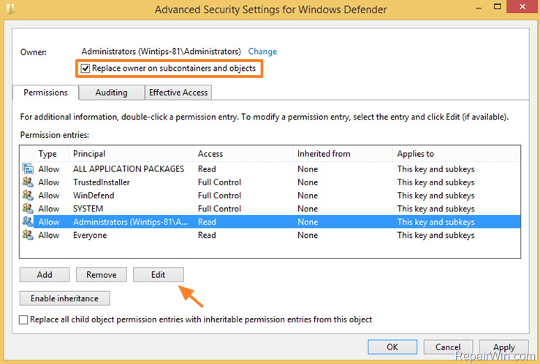Viewport: 540px width, 364px height.
Task: Select the ALL APPLICATION PACKAGES principal
Action: point(129,169)
